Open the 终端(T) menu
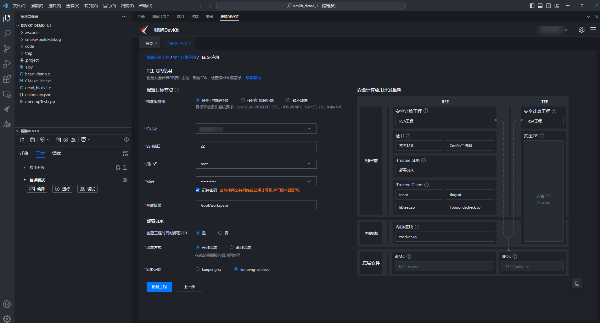Screen dimensions: 600x323 127,6
